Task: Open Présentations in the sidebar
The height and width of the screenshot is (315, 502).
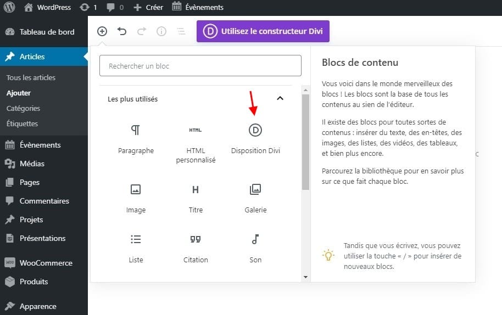Action: 44,238
